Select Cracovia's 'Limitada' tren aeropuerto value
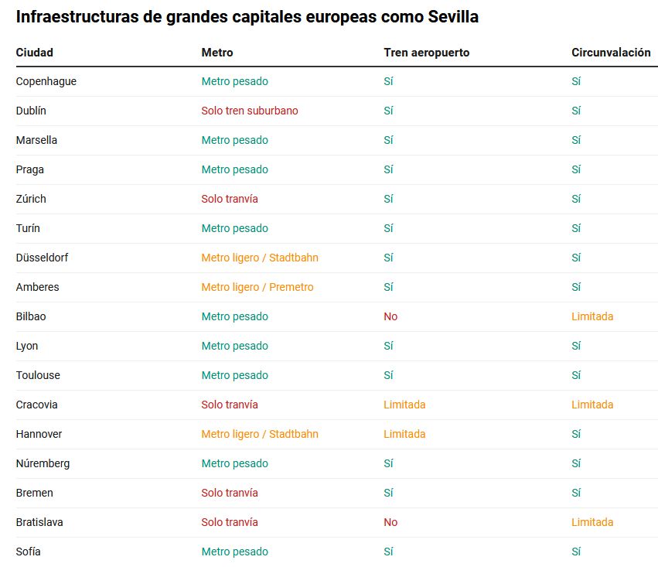This screenshot has height=567, width=658. (x=404, y=405)
